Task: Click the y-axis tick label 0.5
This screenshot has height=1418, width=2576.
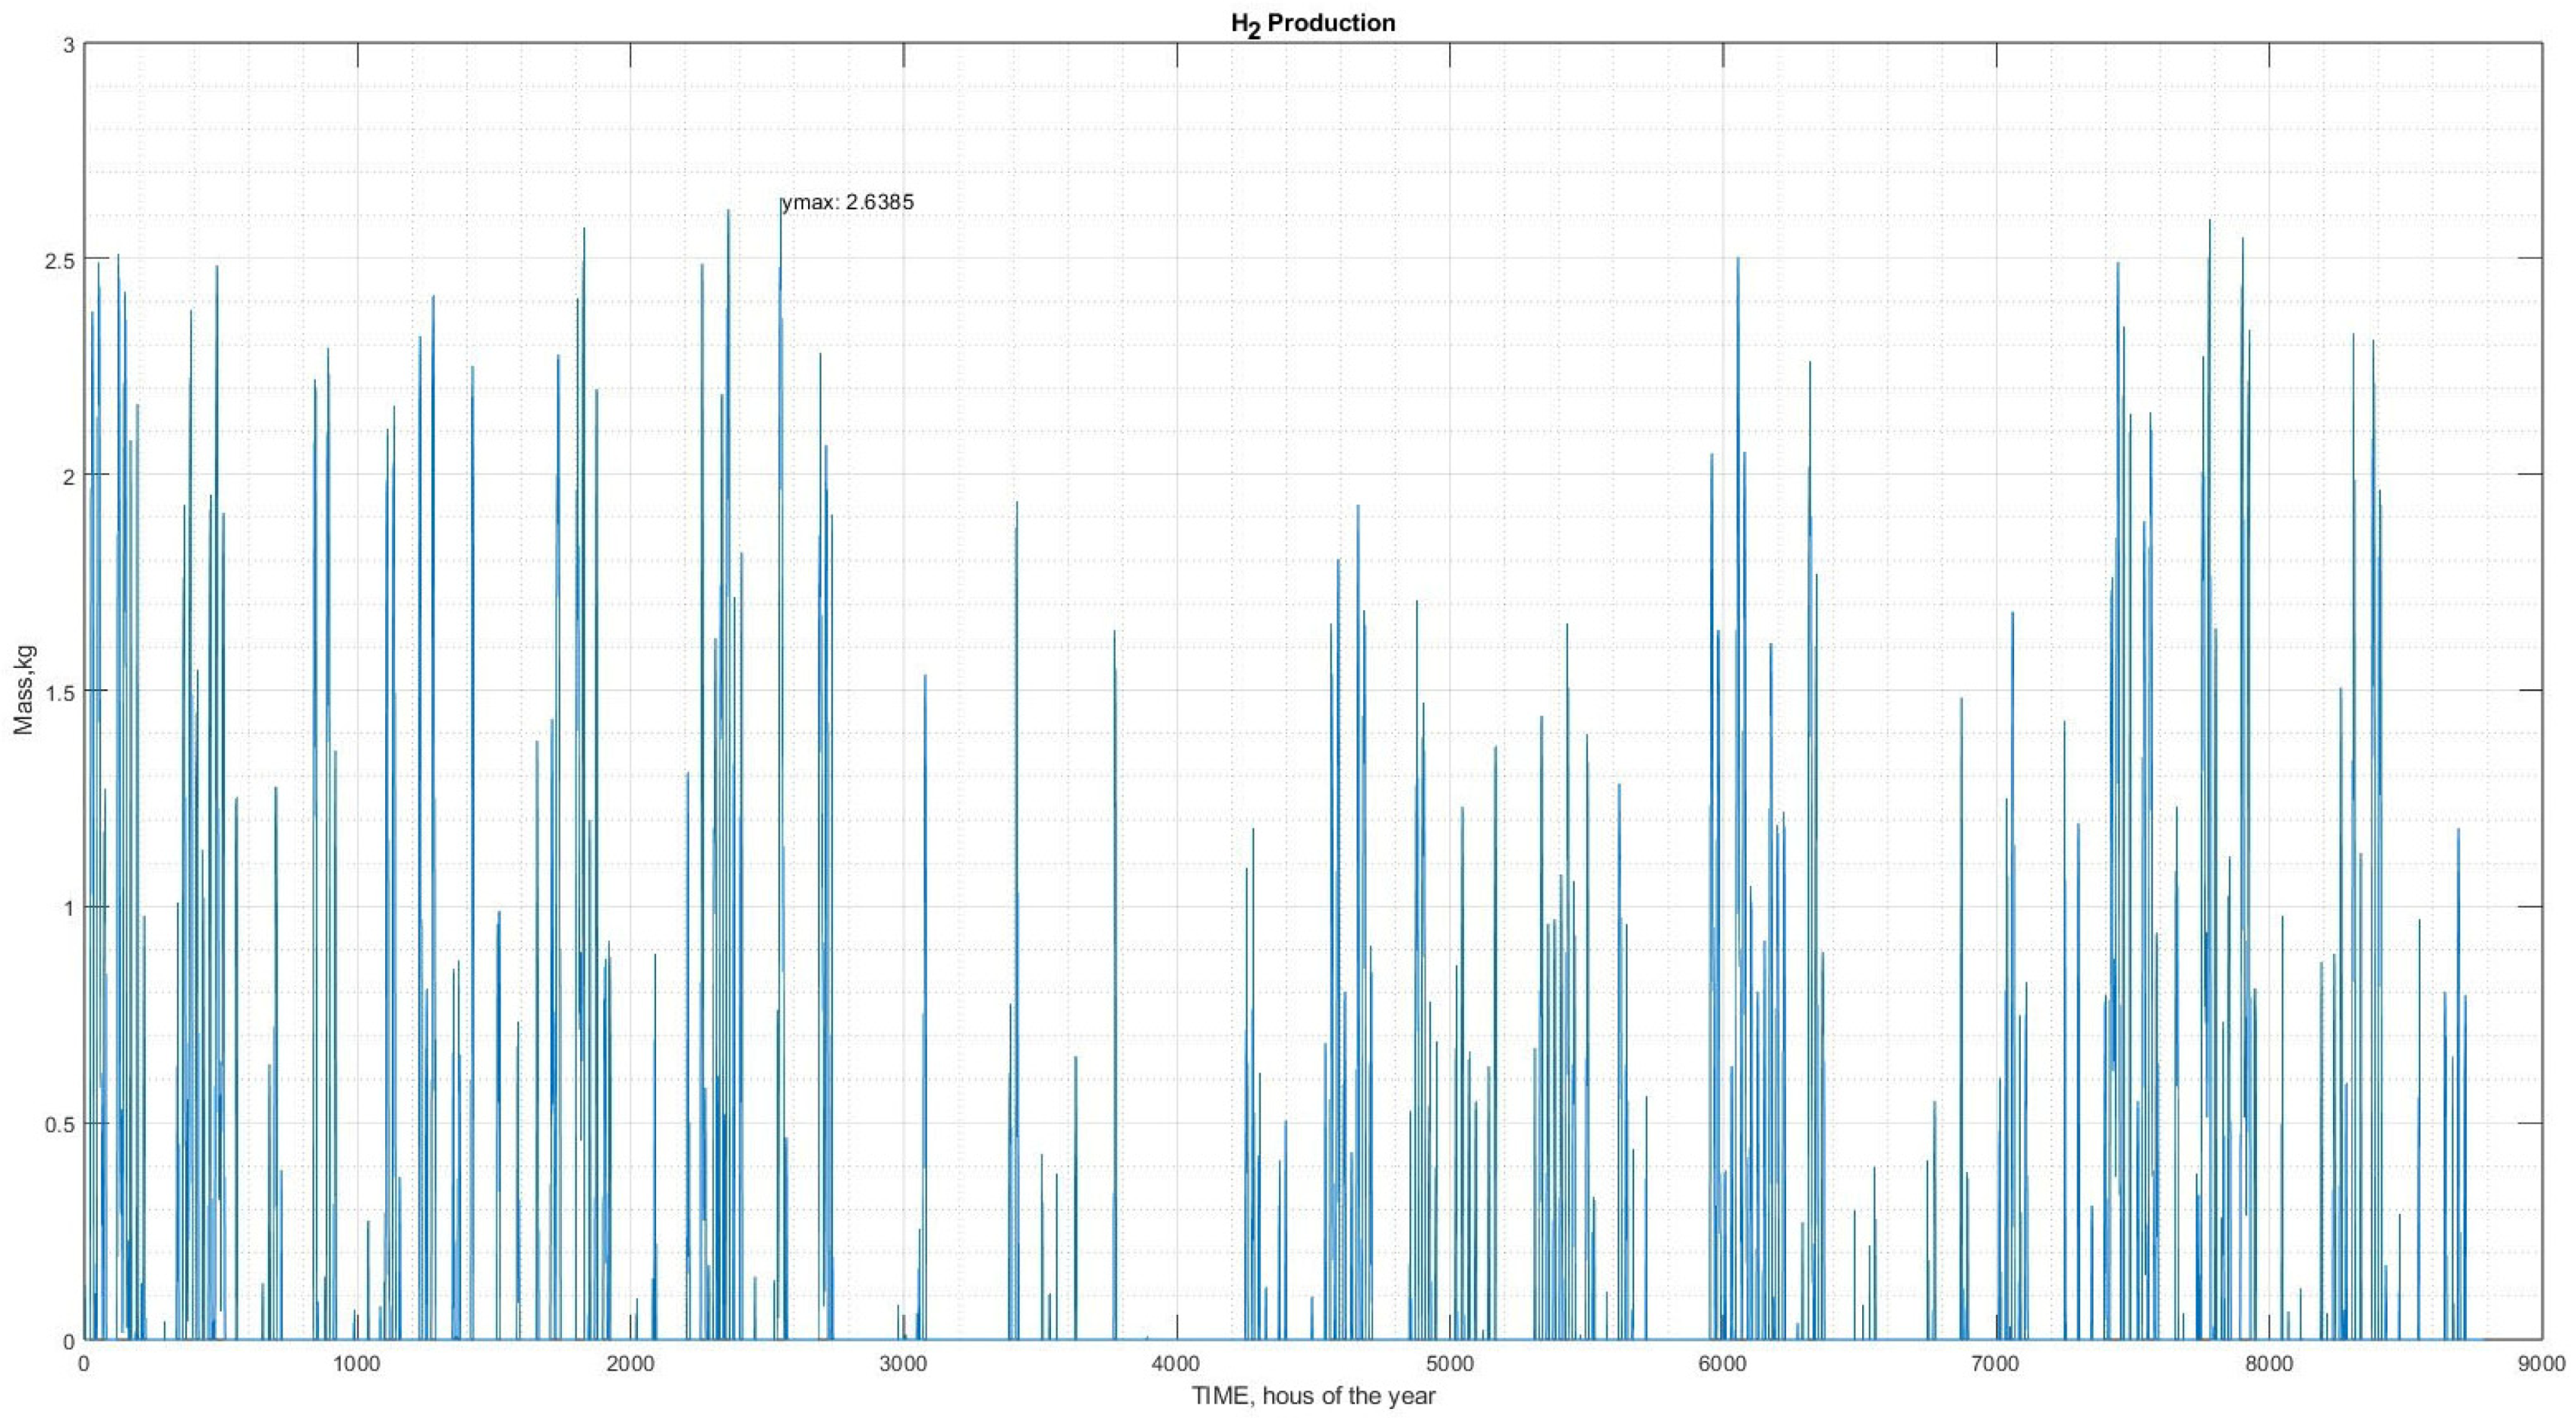Action: 59,1124
